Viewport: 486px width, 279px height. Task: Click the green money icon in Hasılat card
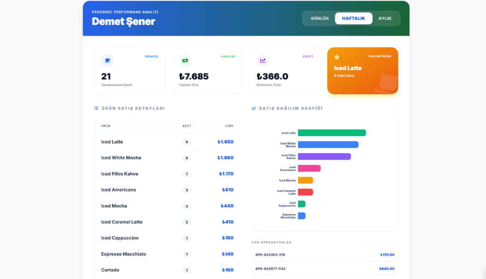(x=185, y=60)
